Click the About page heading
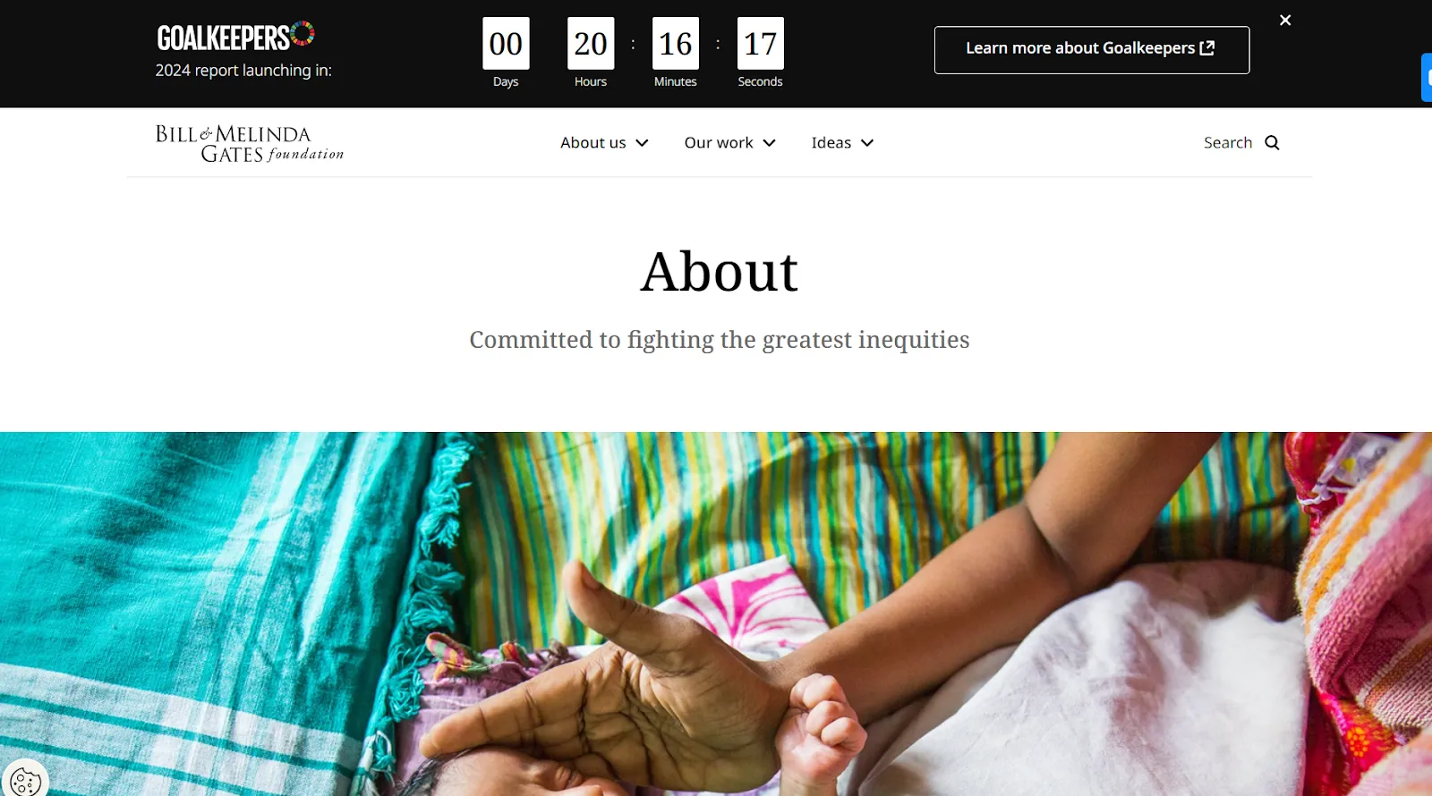 [719, 271]
